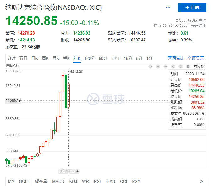Switch to 15分 chart tab
This screenshot has width=213, height=186.
pos(128,58)
